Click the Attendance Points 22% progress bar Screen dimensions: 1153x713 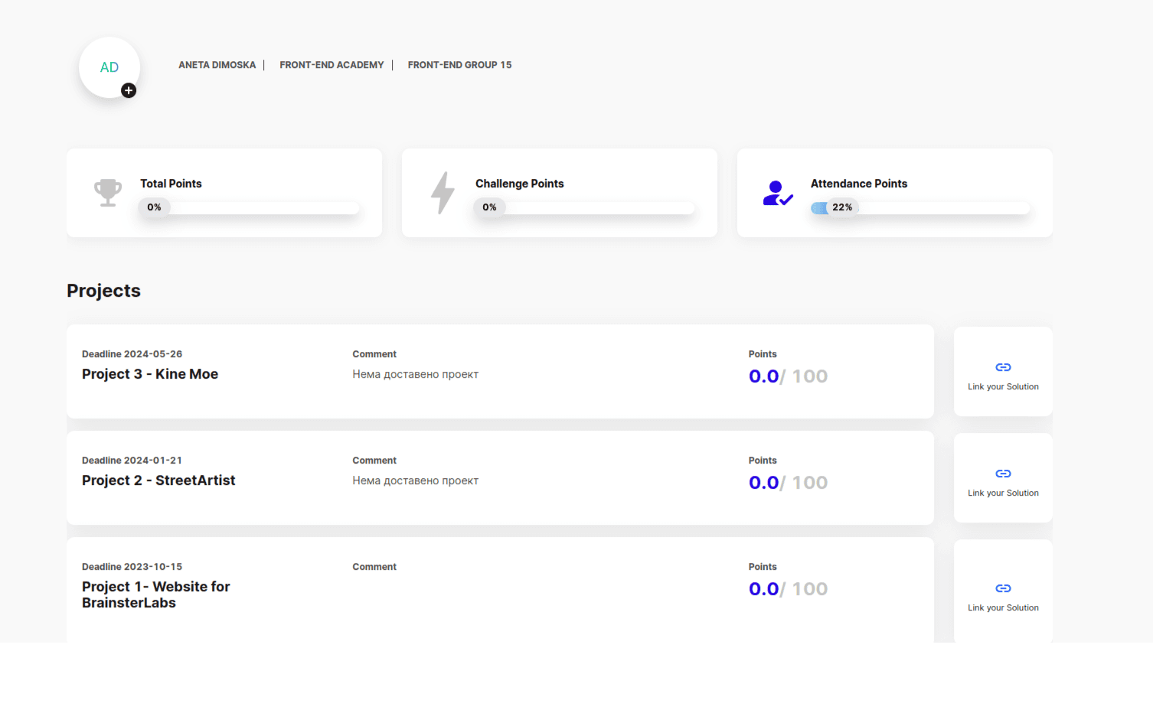pos(920,207)
